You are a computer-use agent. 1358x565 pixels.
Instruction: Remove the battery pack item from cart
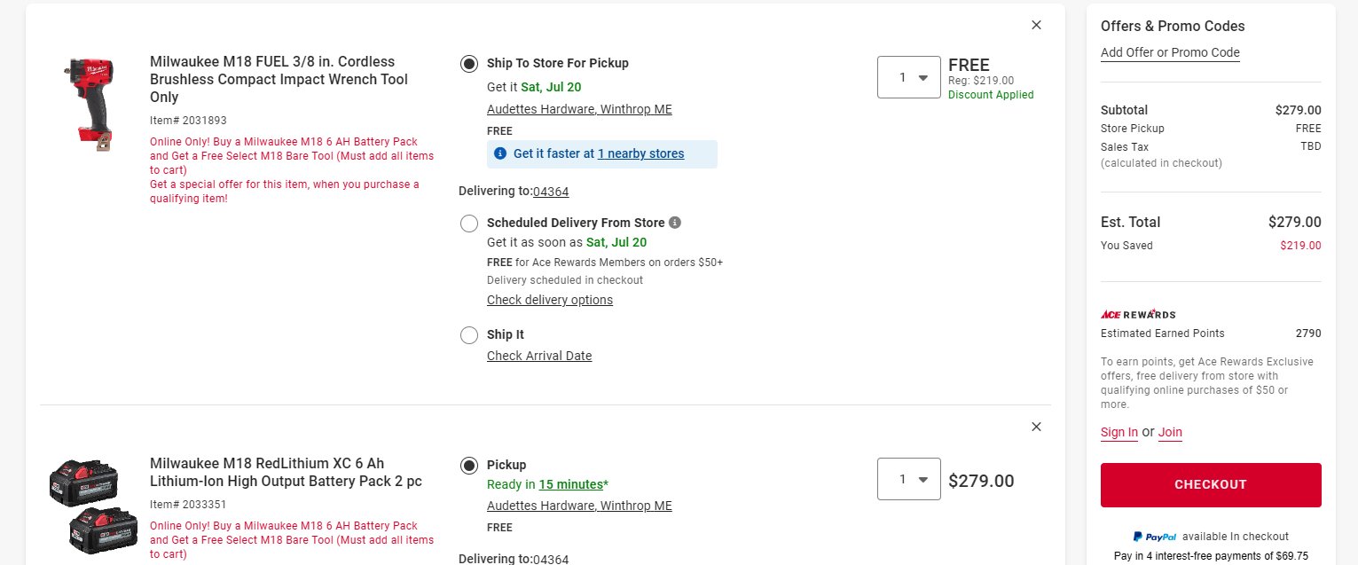1036,427
